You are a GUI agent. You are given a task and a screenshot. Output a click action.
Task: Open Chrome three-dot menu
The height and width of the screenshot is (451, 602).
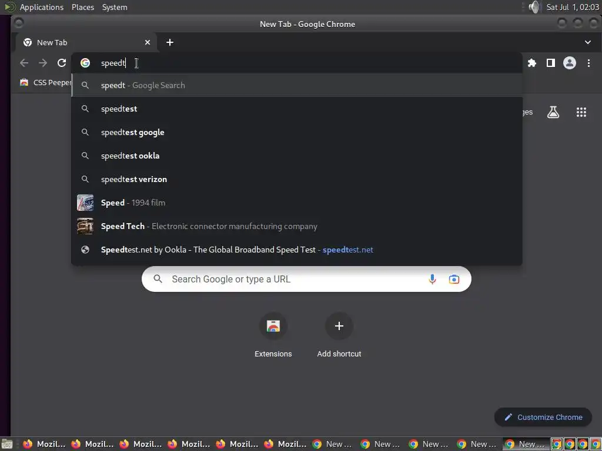[x=588, y=63]
